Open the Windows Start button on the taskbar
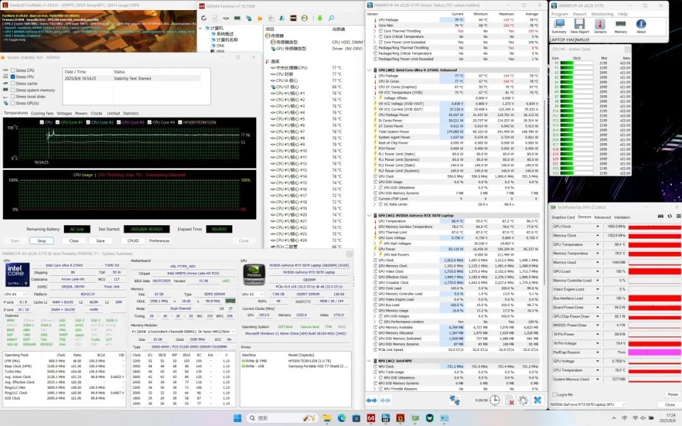682x426 pixels. (x=237, y=418)
